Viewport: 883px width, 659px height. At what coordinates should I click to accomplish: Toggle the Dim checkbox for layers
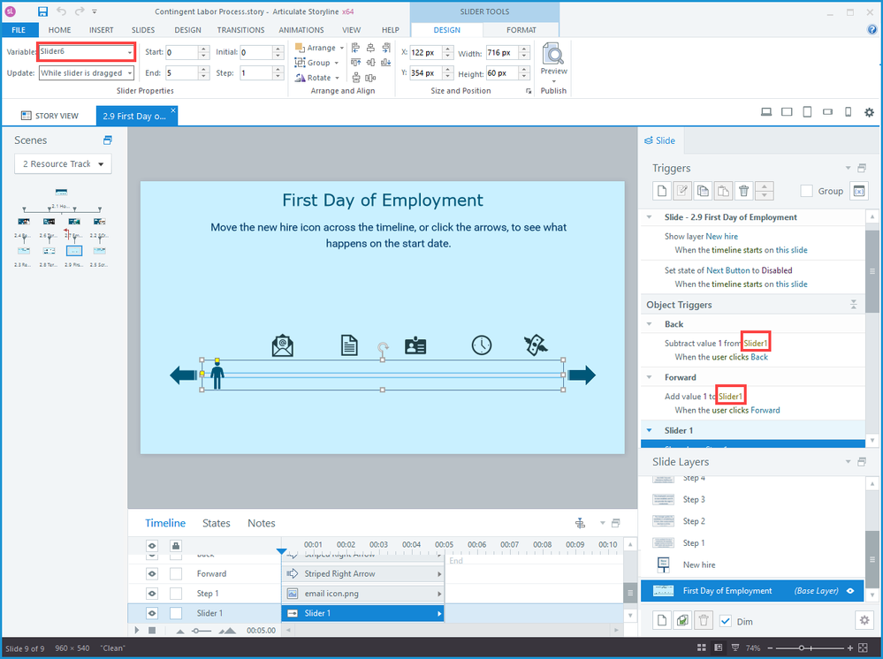point(726,621)
